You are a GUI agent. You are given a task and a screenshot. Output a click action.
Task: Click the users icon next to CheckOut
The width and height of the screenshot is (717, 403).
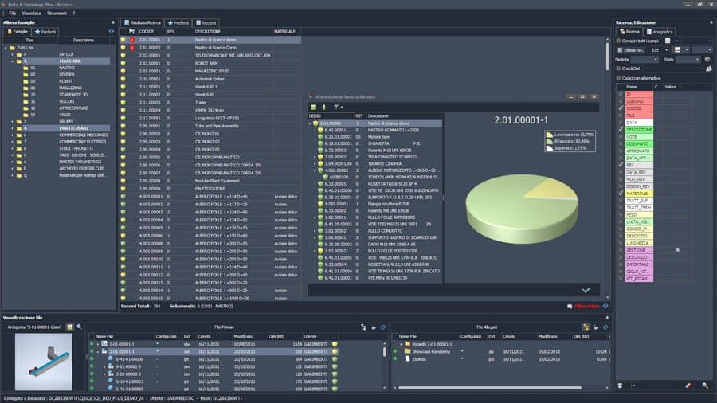tap(709, 68)
